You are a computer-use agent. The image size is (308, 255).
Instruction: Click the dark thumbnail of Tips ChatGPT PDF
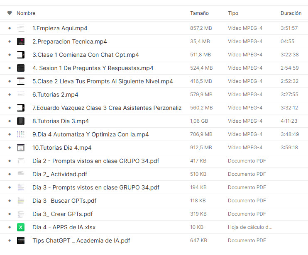coord(21,240)
